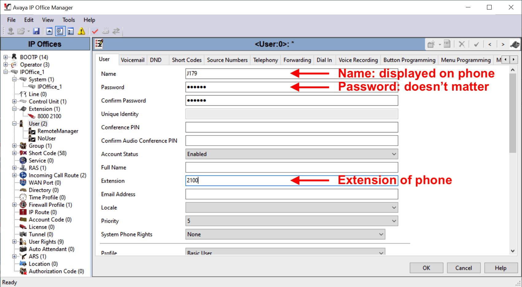Click the telephone handset icon in title bar

[515, 45]
